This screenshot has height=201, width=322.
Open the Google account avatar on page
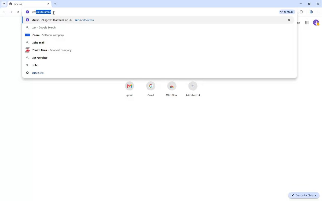pyautogui.click(x=316, y=23)
